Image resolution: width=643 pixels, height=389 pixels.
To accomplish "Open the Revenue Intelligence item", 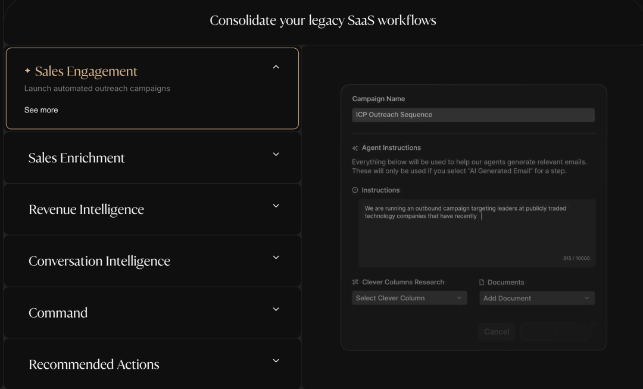I will pos(86,209).
